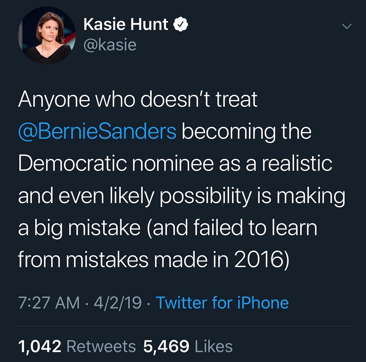This screenshot has width=366, height=362.
Task: Click the Kasie Hunt display name
Action: 125,25
